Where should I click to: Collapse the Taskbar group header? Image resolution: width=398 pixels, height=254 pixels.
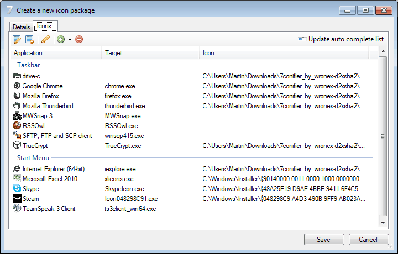tap(28, 65)
